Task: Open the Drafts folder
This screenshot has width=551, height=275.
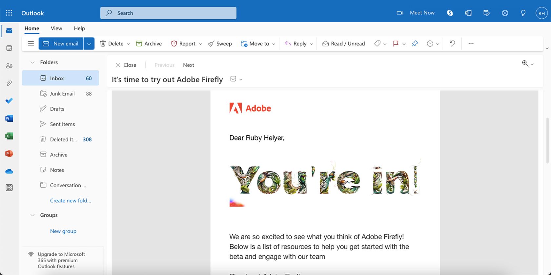Action: tap(60, 109)
